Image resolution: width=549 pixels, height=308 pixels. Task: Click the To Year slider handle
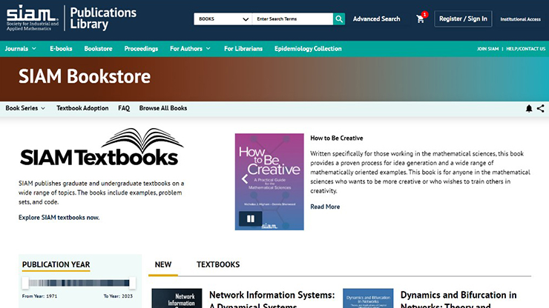coord(132,283)
